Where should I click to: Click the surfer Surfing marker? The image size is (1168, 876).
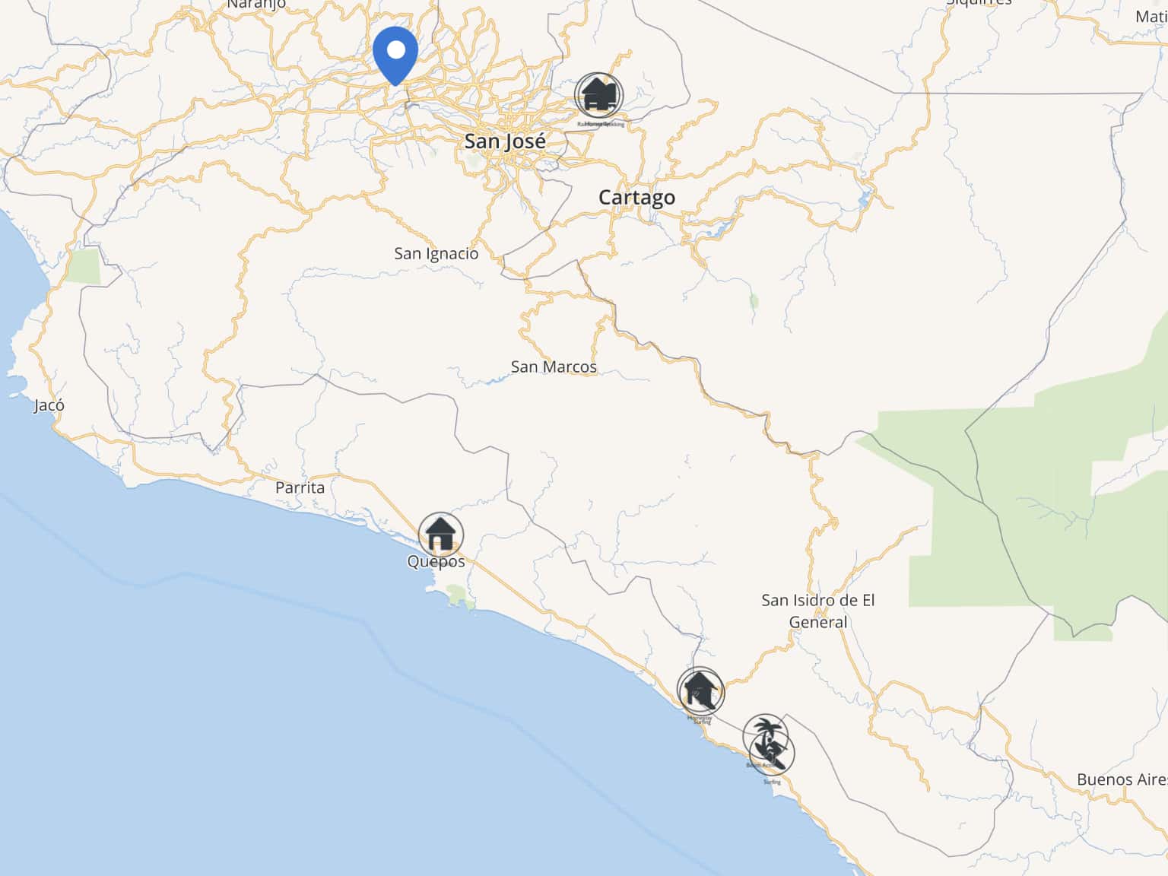[x=773, y=754]
